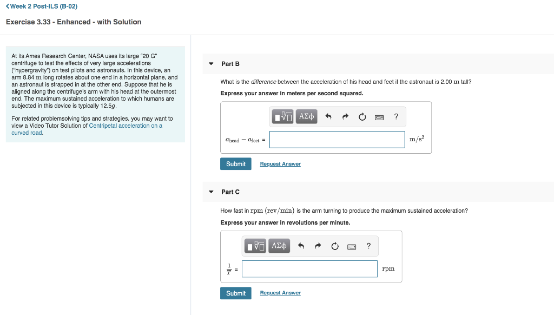Open Greek letters ΑΣΦ palette in Part B
Image resolution: width=554 pixels, height=315 pixels.
point(306,116)
